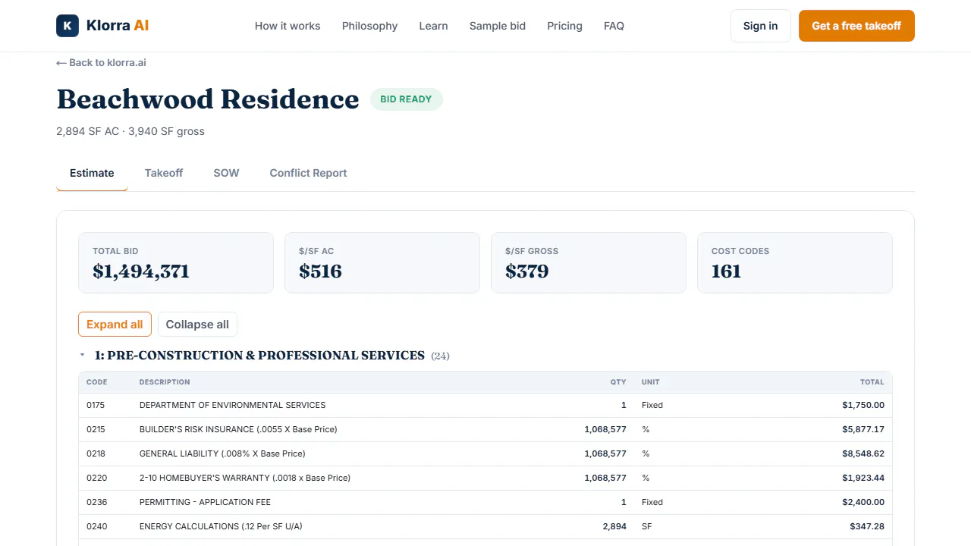Click the BID READY status badge
The width and height of the screenshot is (971, 546).
click(406, 99)
